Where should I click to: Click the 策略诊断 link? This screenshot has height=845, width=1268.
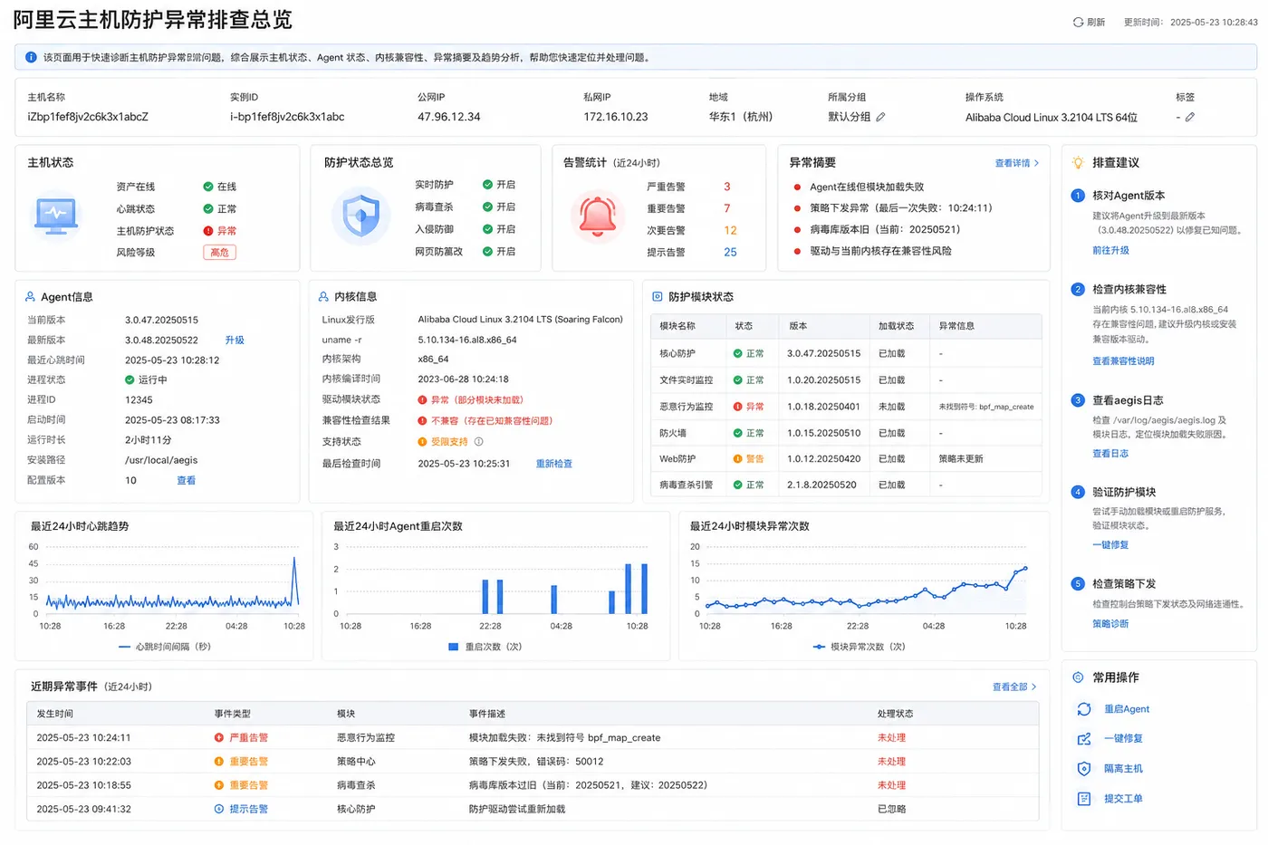coord(1110,624)
